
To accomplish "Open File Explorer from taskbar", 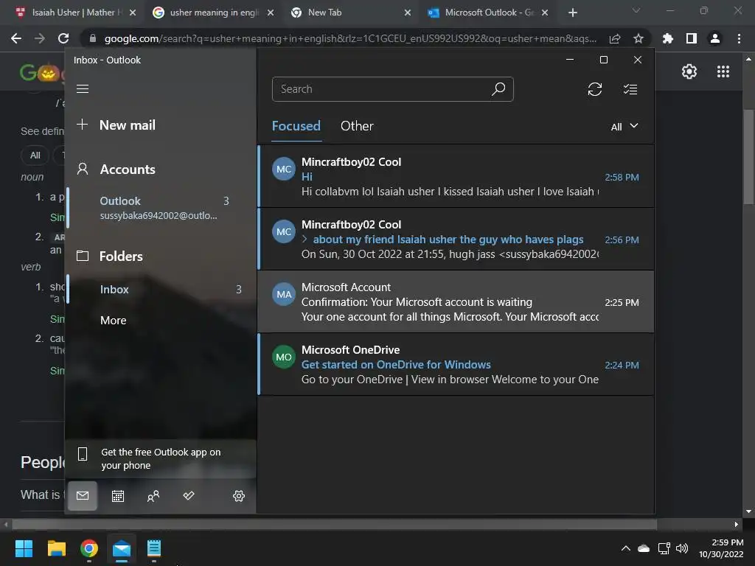I will coord(56,548).
